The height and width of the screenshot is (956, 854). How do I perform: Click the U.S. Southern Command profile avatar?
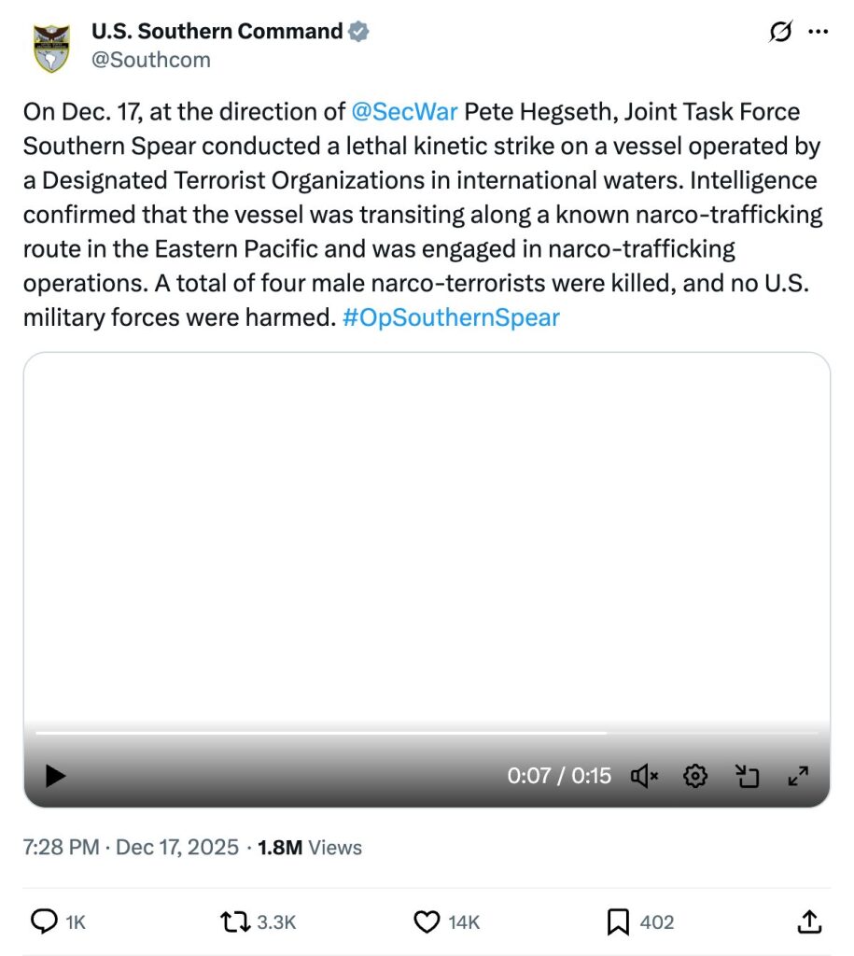(x=51, y=48)
